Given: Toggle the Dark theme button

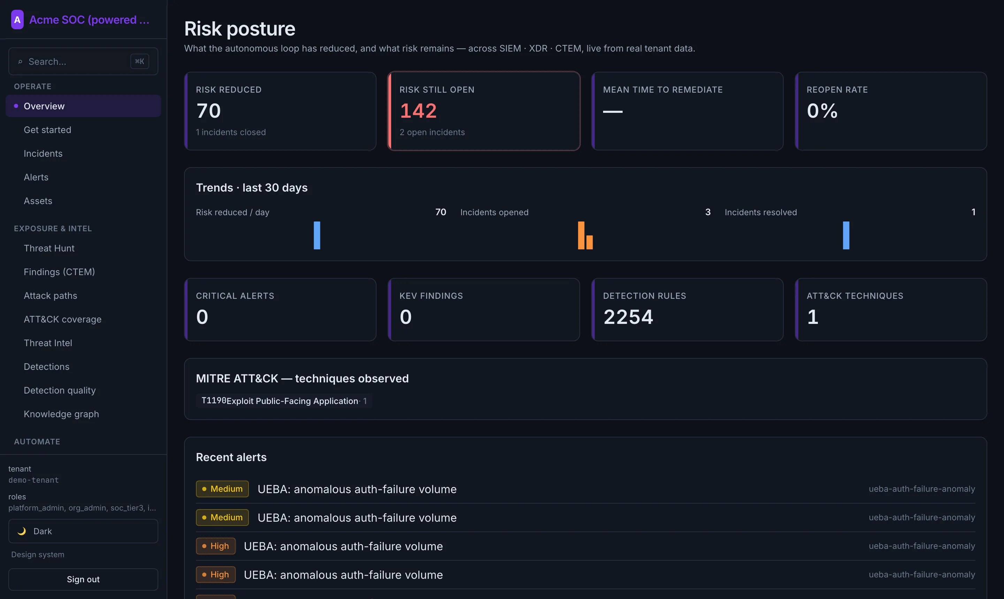Looking at the screenshot, I should coord(83,531).
